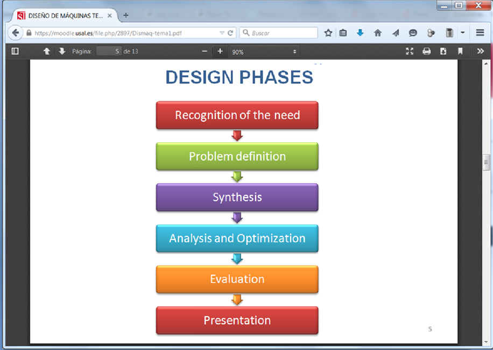Navigate back in browser history

coord(16,33)
